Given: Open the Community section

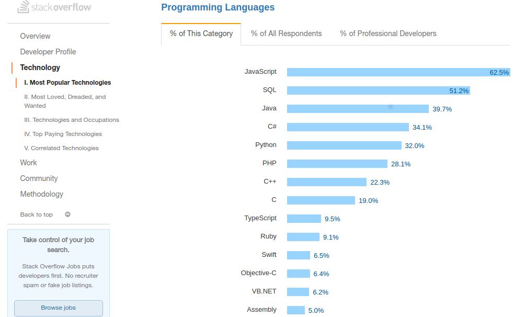Looking at the screenshot, I should pyautogui.click(x=39, y=178).
